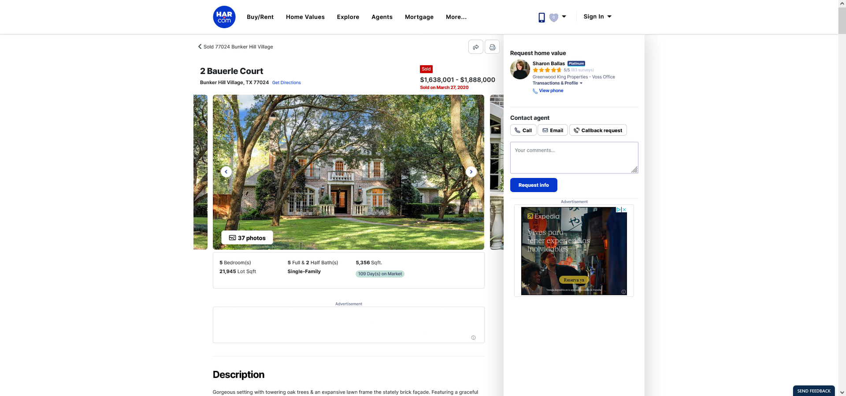The width and height of the screenshot is (846, 396).
Task: Click the five-star rating
Action: tap(547, 70)
